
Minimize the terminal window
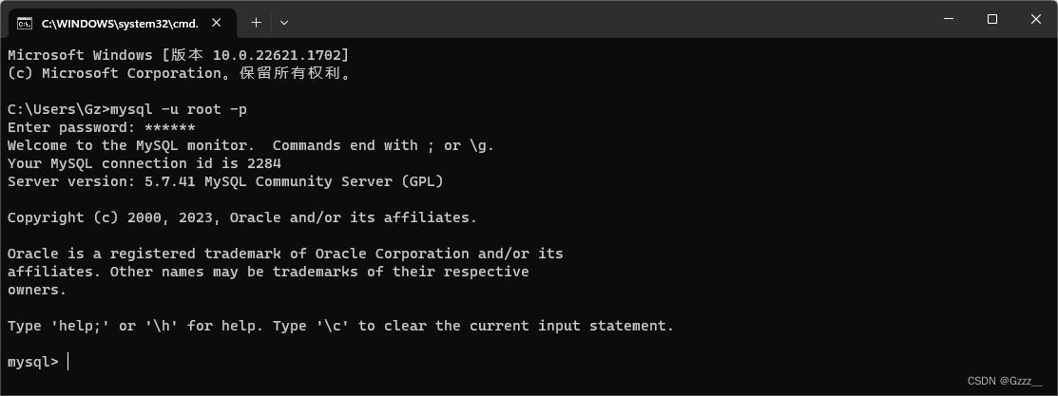point(948,19)
